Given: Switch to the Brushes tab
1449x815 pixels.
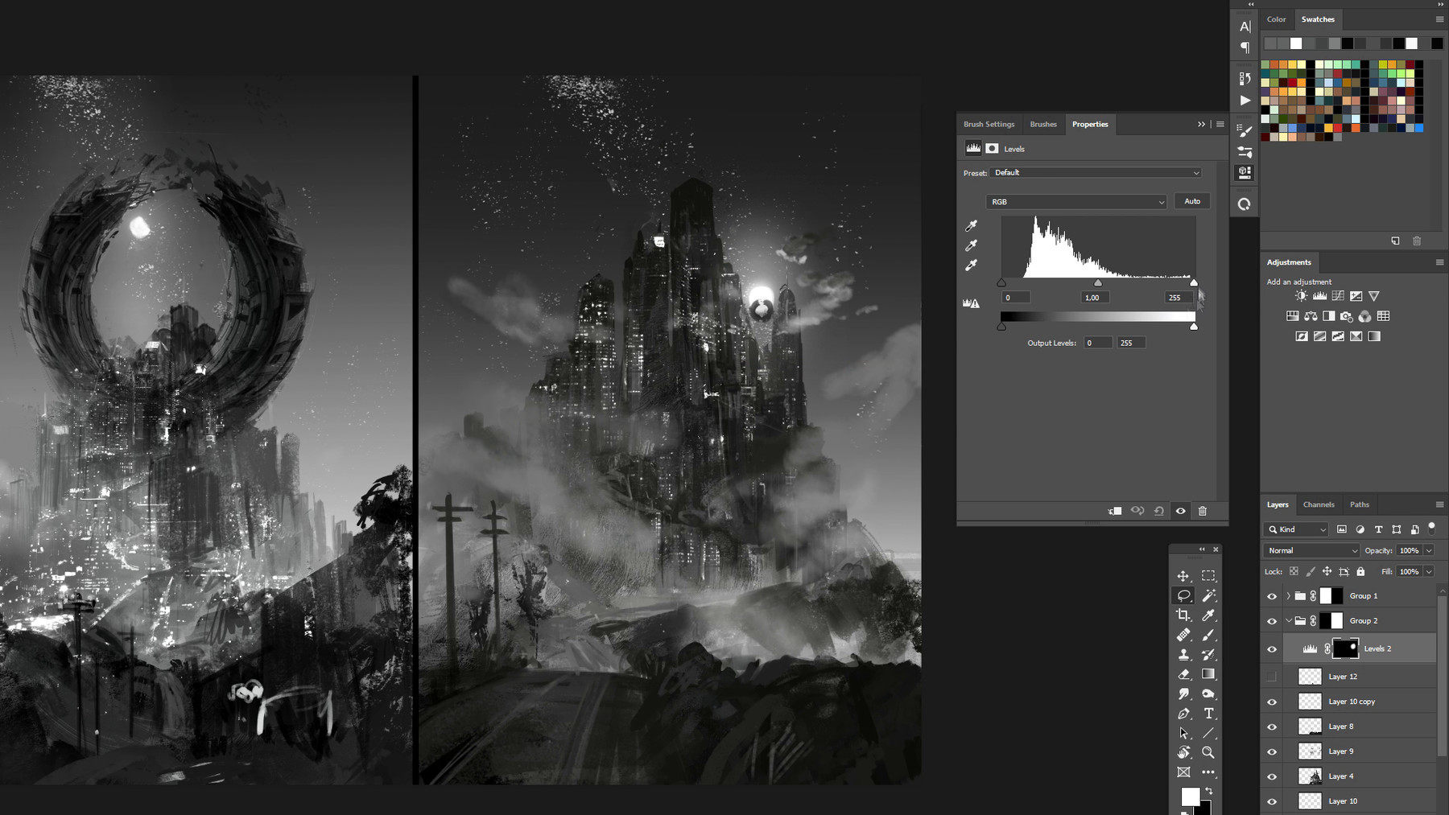Looking at the screenshot, I should click(x=1043, y=124).
